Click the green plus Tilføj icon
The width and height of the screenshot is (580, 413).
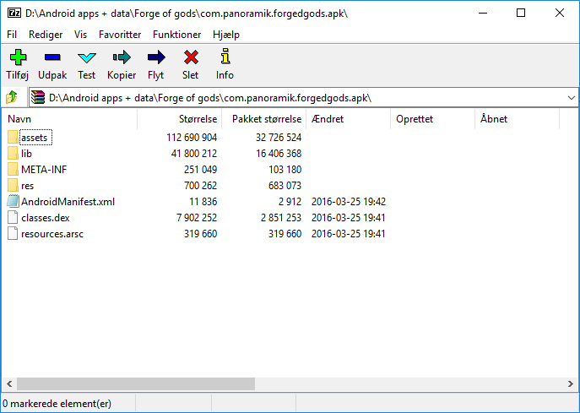click(x=17, y=58)
